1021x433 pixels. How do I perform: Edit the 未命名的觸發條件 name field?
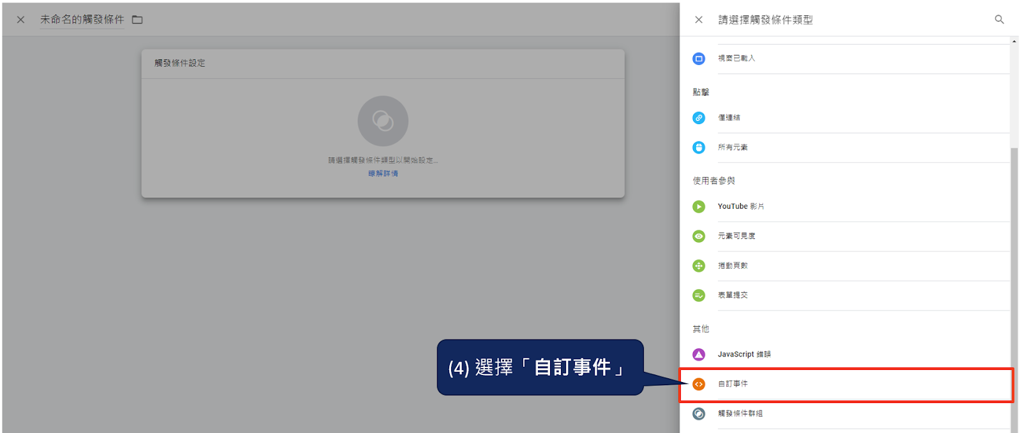[x=82, y=20]
